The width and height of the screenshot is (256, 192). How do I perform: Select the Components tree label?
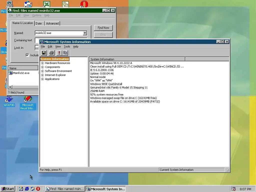pyautogui.click(x=52, y=67)
